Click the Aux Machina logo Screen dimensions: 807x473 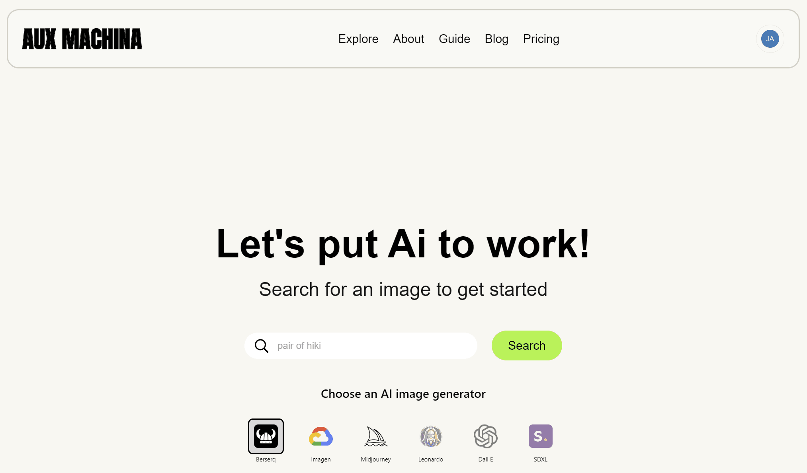[82, 39]
